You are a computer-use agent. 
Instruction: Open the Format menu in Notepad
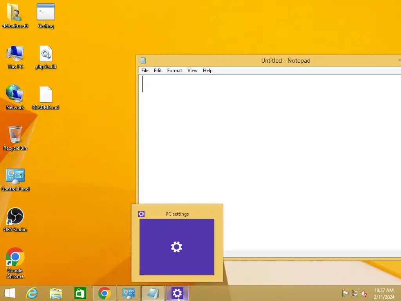(x=174, y=71)
